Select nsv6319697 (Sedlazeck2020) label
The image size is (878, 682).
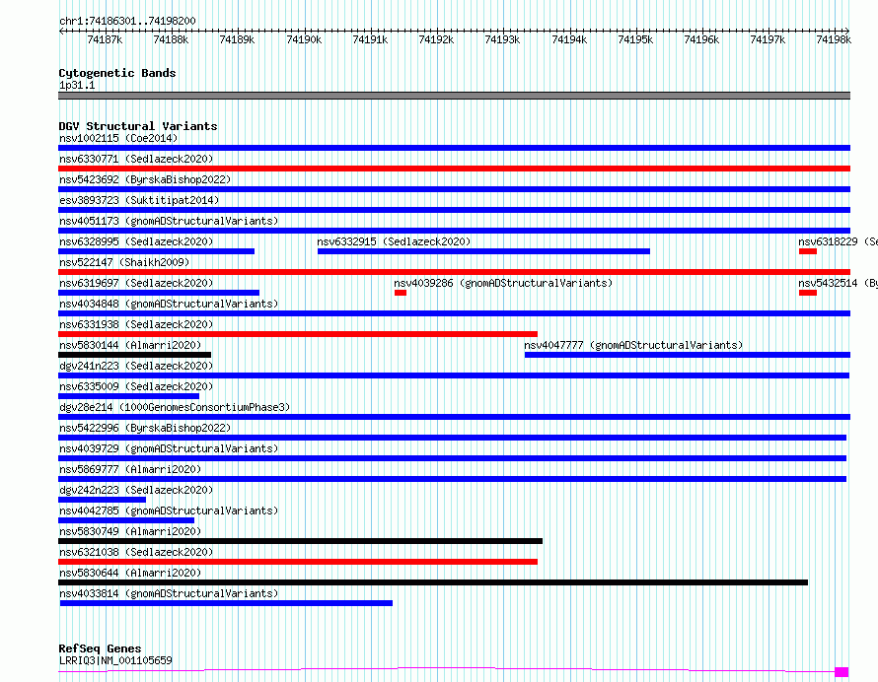[x=136, y=283]
